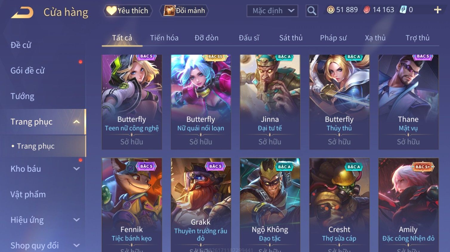Open the search magnifier icon

pos(312,11)
